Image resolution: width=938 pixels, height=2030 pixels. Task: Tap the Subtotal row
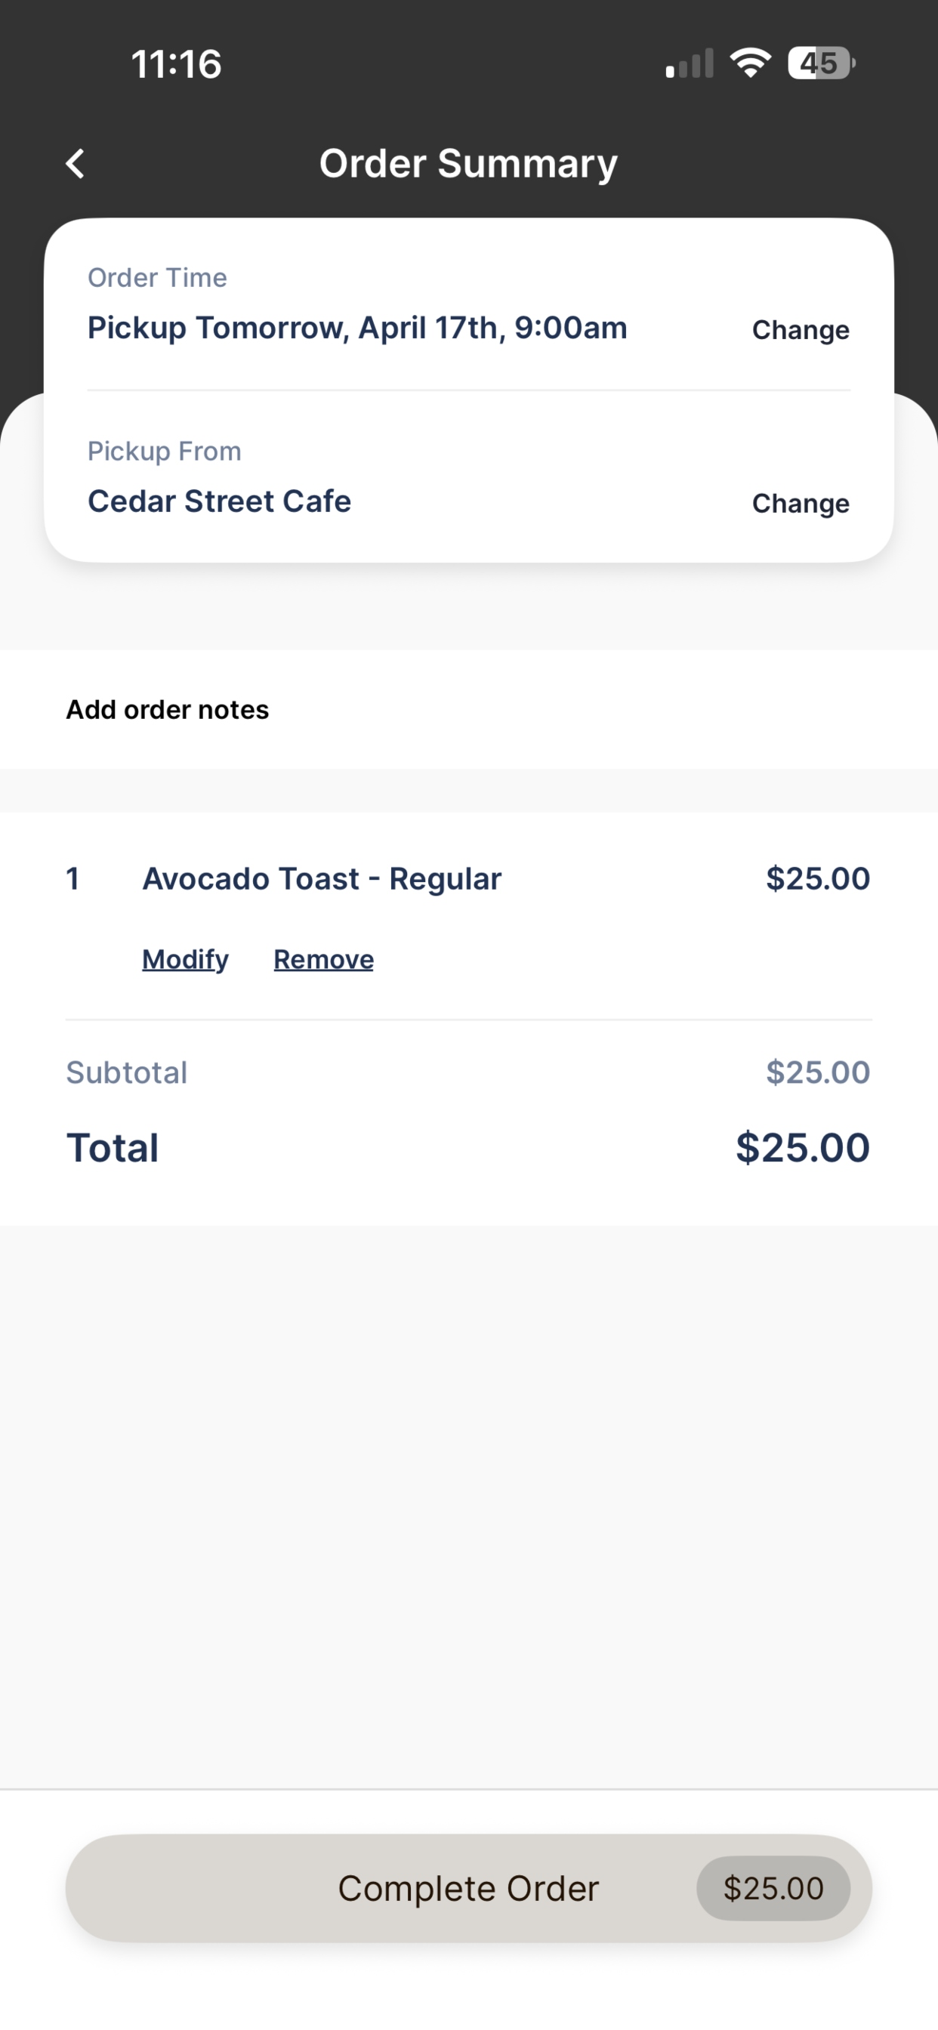pyautogui.click(x=469, y=1072)
